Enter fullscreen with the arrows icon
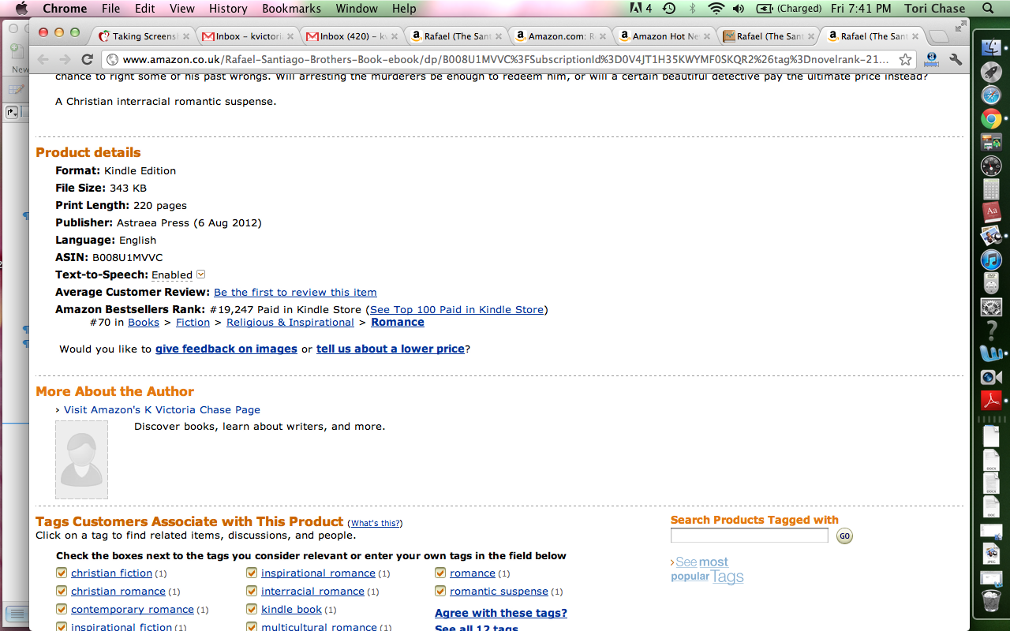This screenshot has width=1010, height=631. point(960,28)
